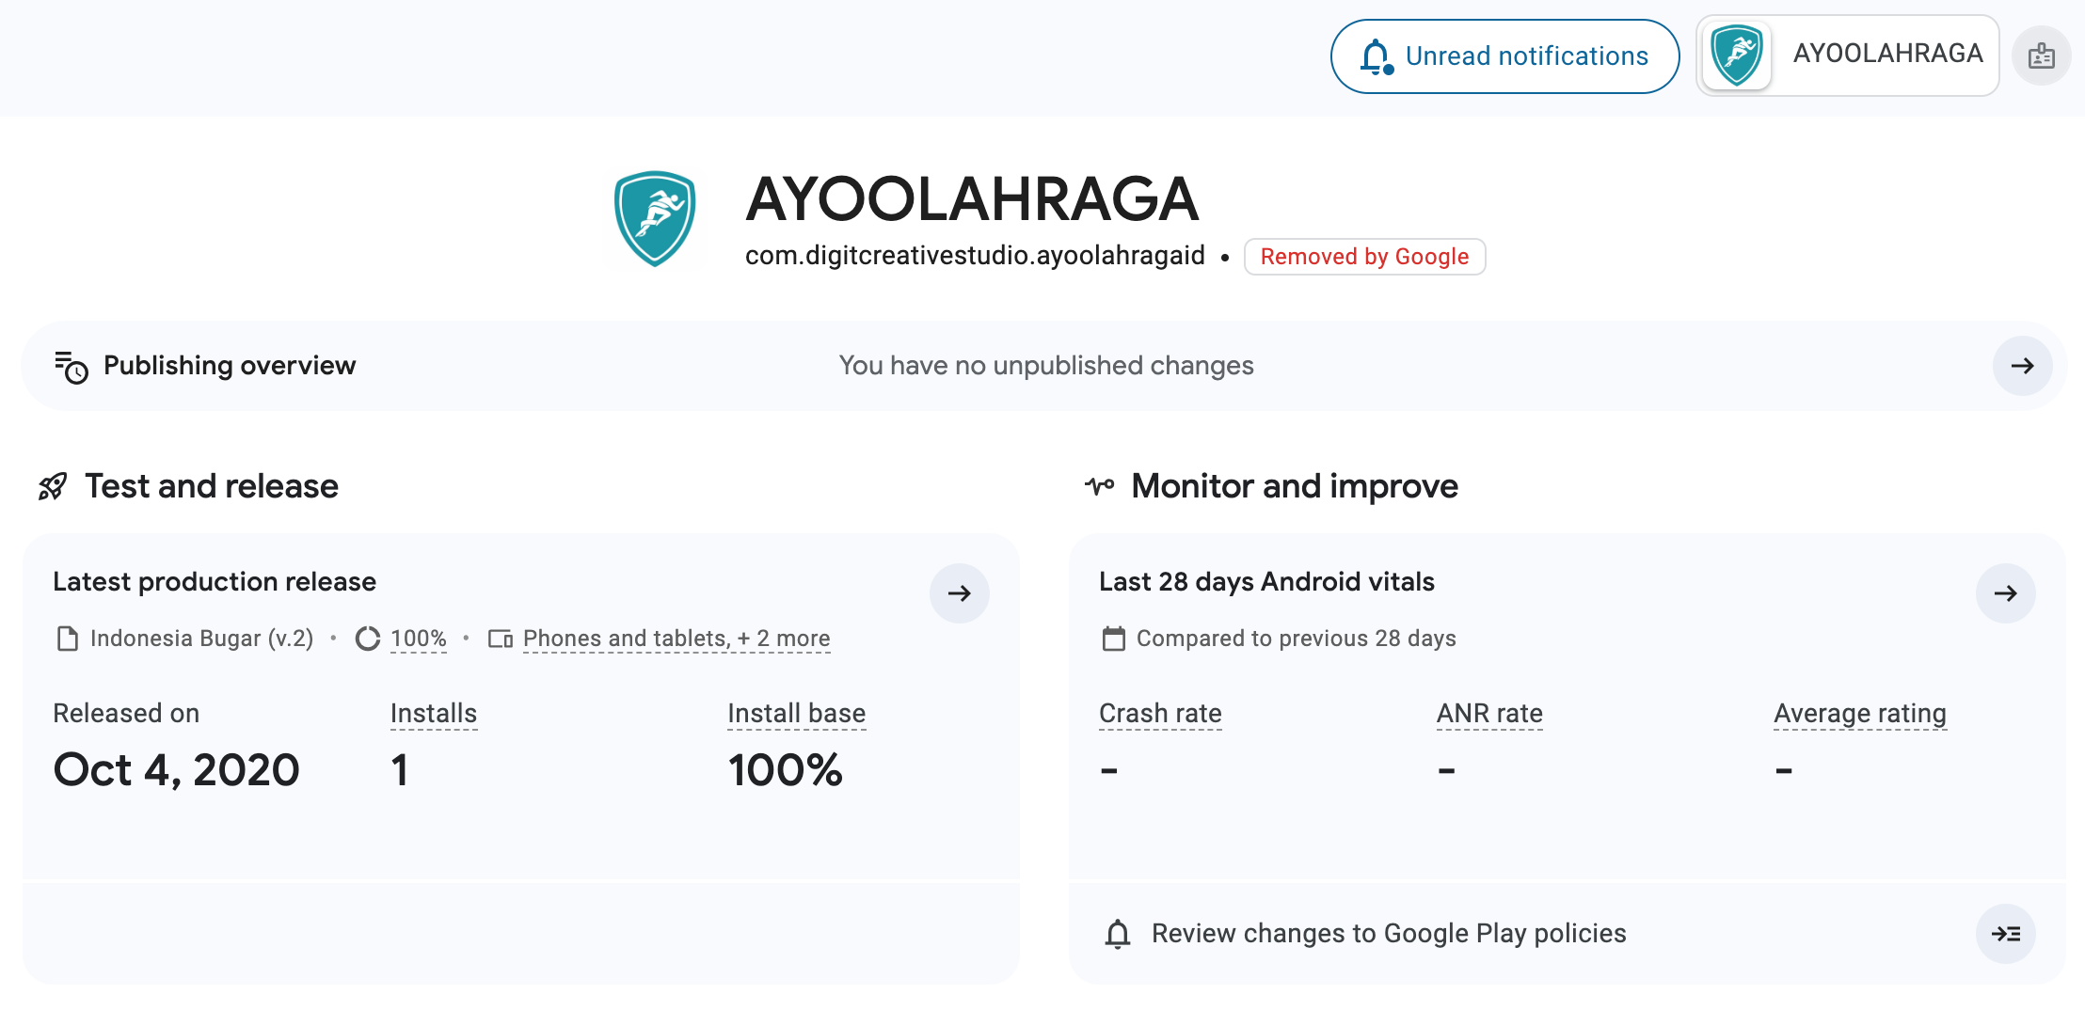Open Latest production release arrow
This screenshot has width=2085, height=1010.
click(x=959, y=593)
